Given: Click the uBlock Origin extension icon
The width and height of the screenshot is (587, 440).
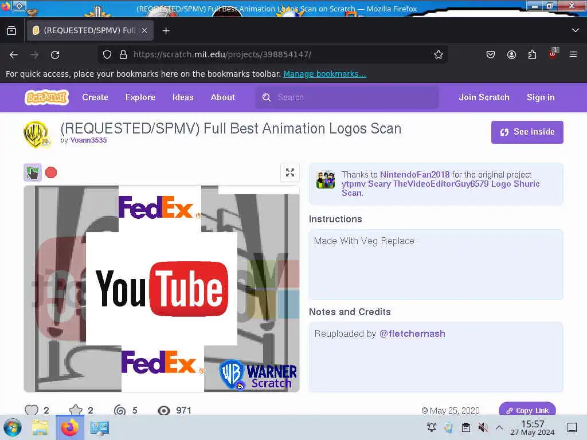Looking at the screenshot, I should [553, 54].
